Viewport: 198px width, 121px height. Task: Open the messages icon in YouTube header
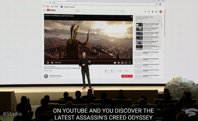tap(153, 12)
